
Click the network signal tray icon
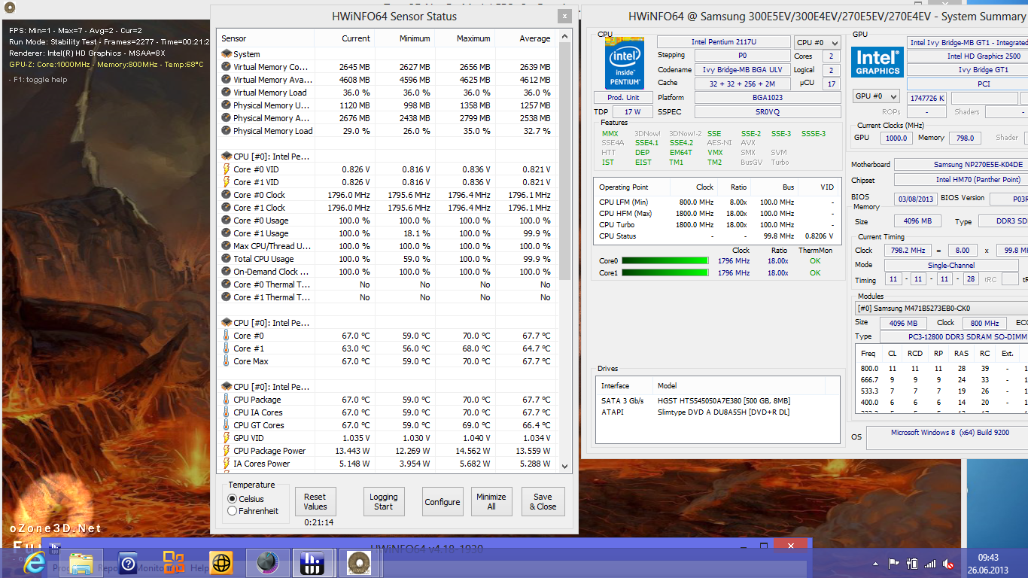pos(930,563)
